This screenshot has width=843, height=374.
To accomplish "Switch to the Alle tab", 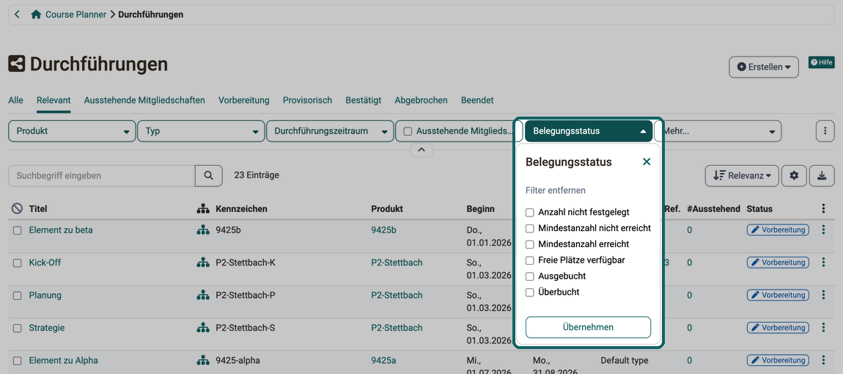I will click(x=15, y=100).
